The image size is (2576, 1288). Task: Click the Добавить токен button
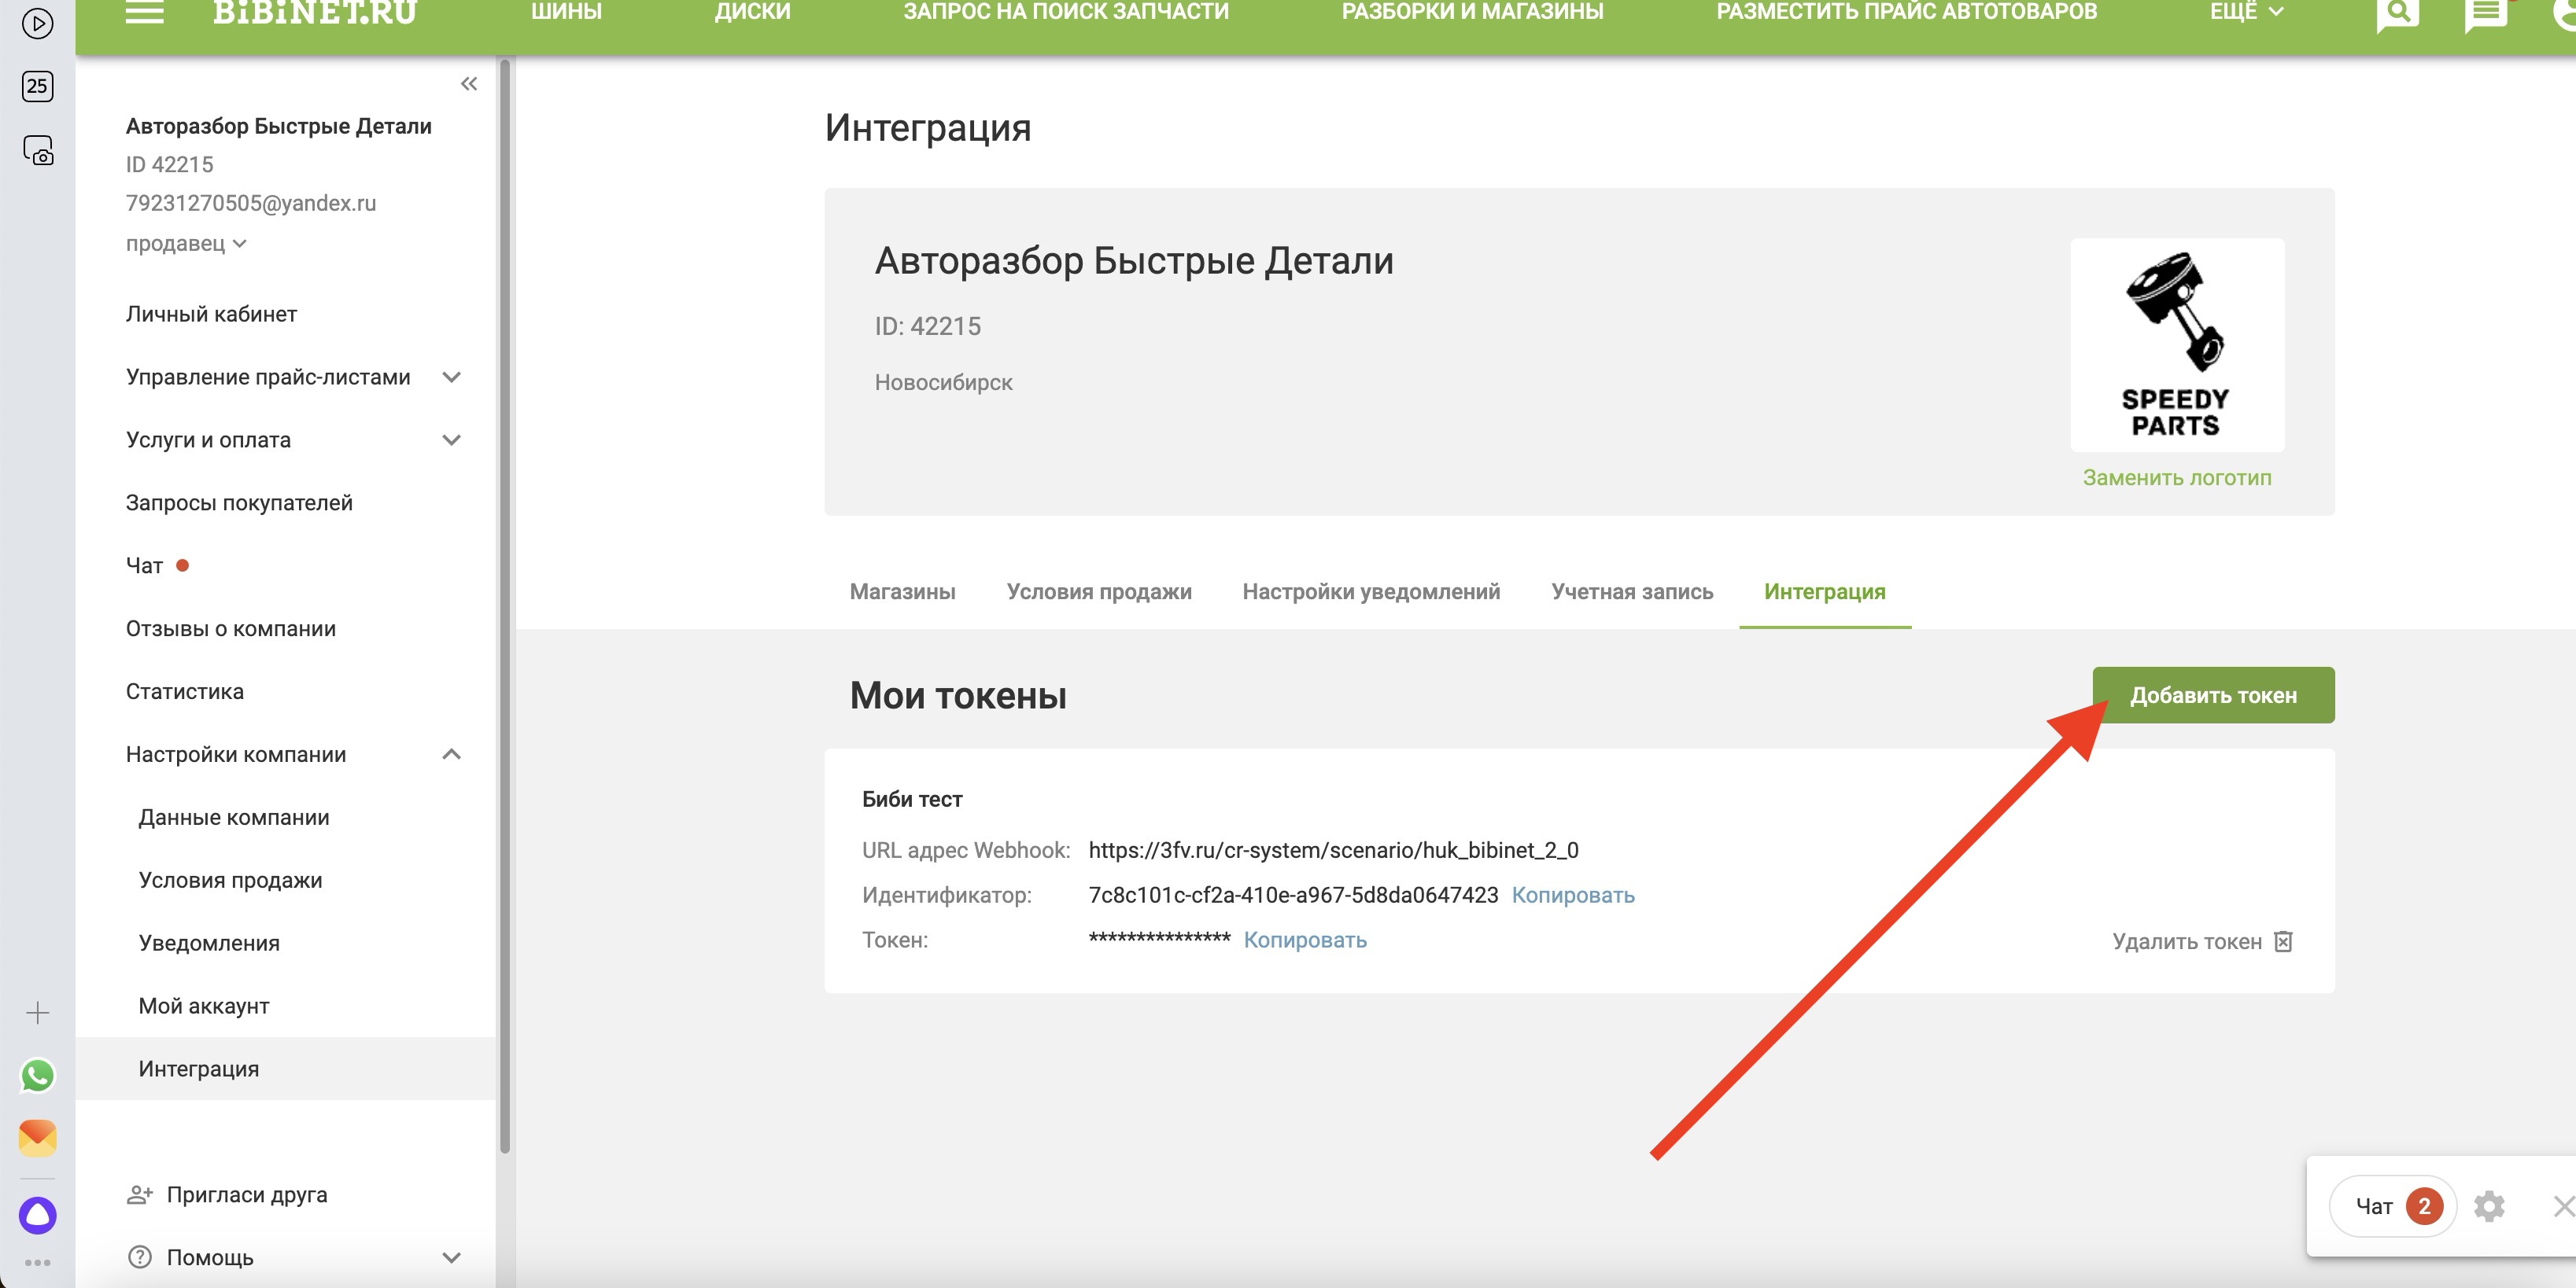point(2213,694)
